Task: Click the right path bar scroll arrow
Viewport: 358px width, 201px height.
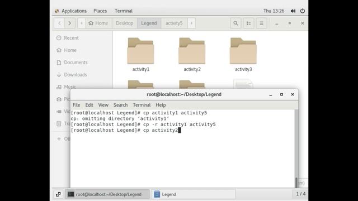Action: click(191, 23)
